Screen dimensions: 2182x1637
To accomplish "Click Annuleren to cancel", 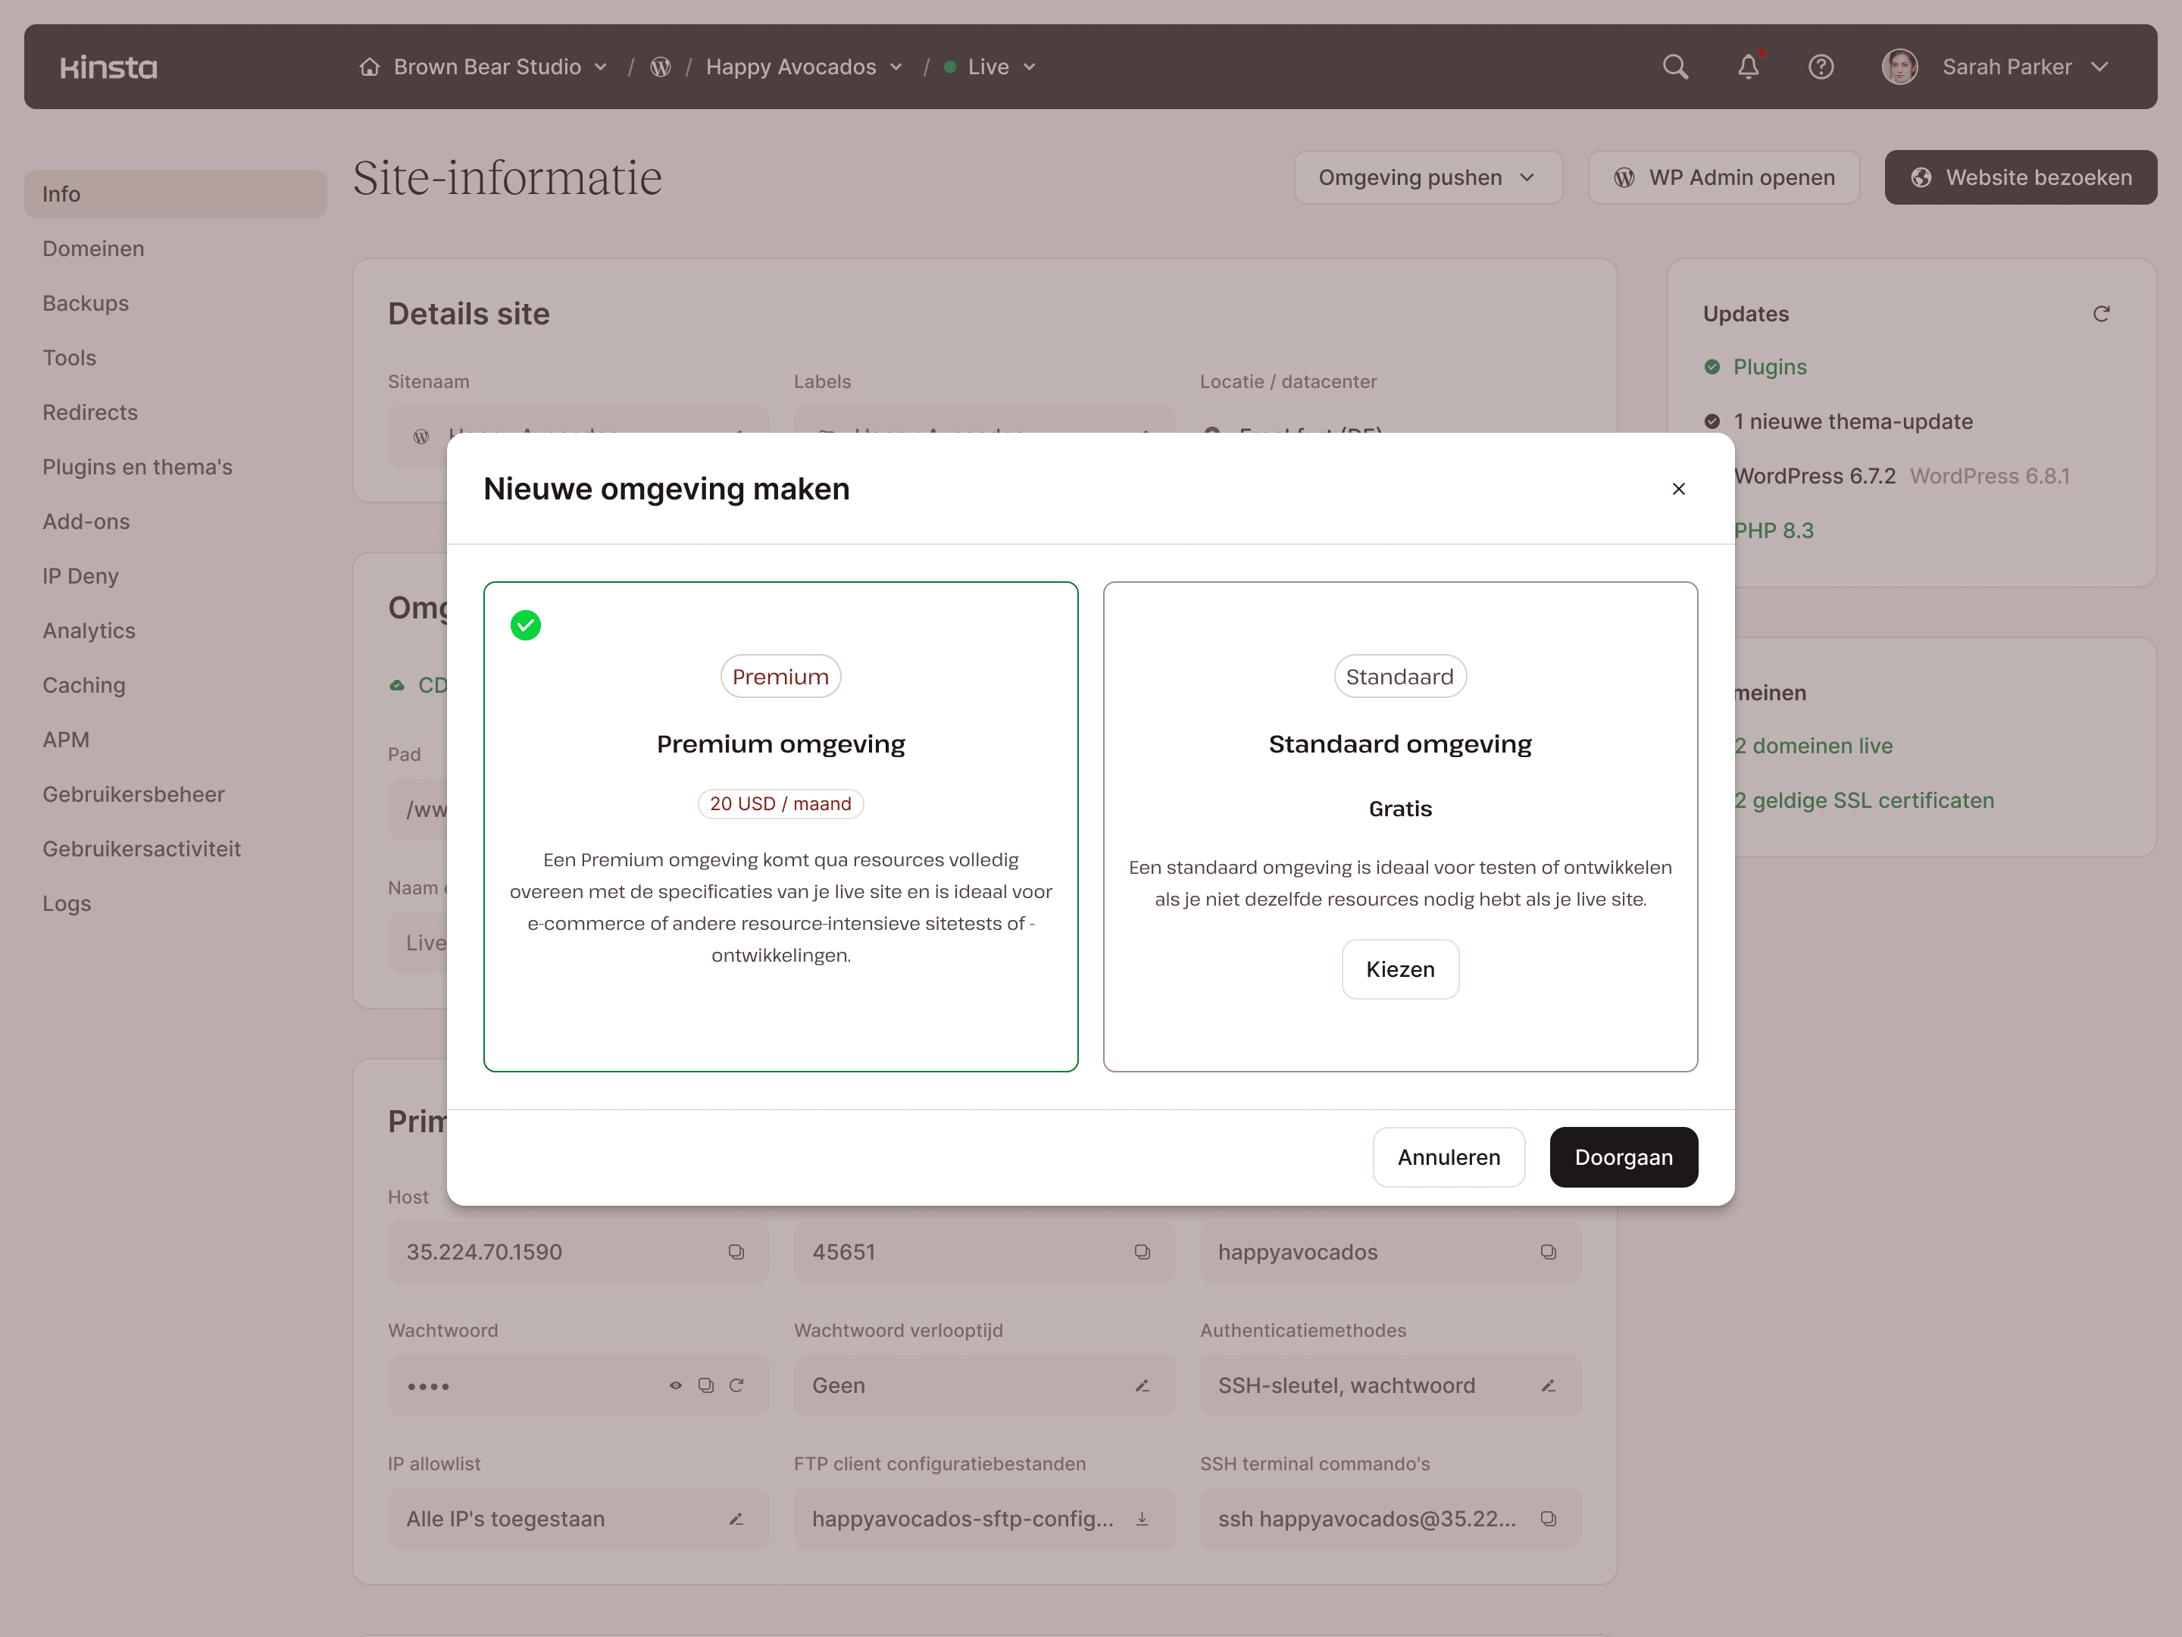I will (1448, 1157).
